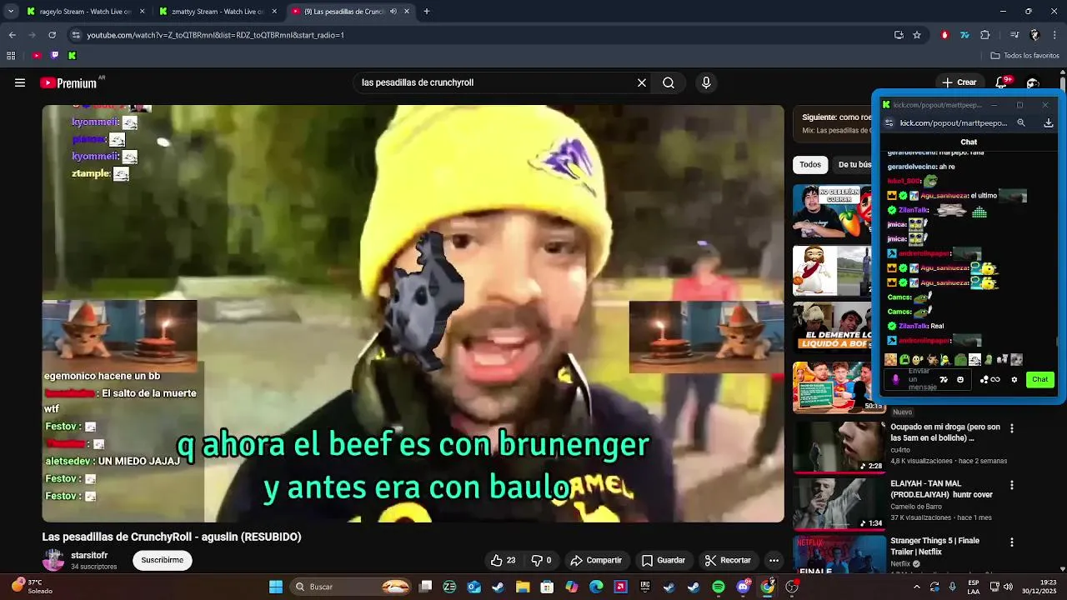Image resolution: width=1067 pixels, height=600 pixels.
Task: Click the Crear button
Action: click(959, 82)
